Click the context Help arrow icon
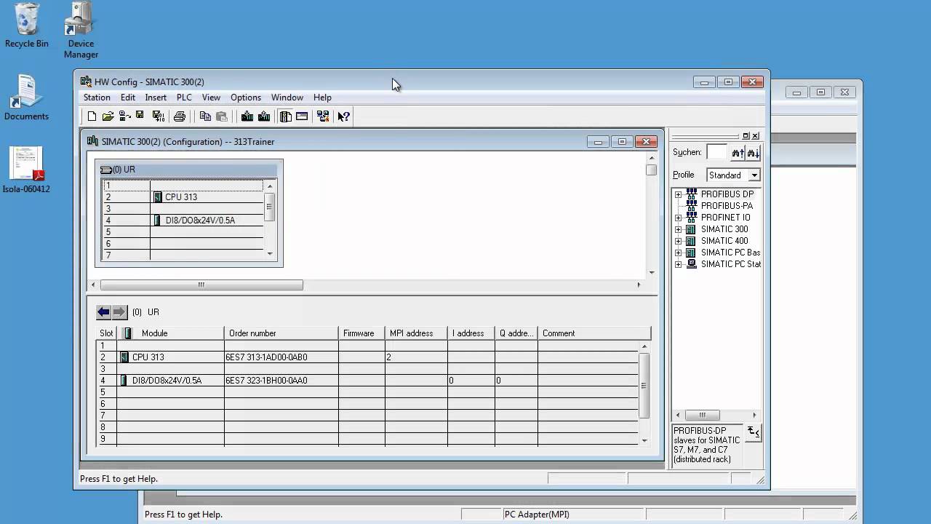 tap(344, 116)
